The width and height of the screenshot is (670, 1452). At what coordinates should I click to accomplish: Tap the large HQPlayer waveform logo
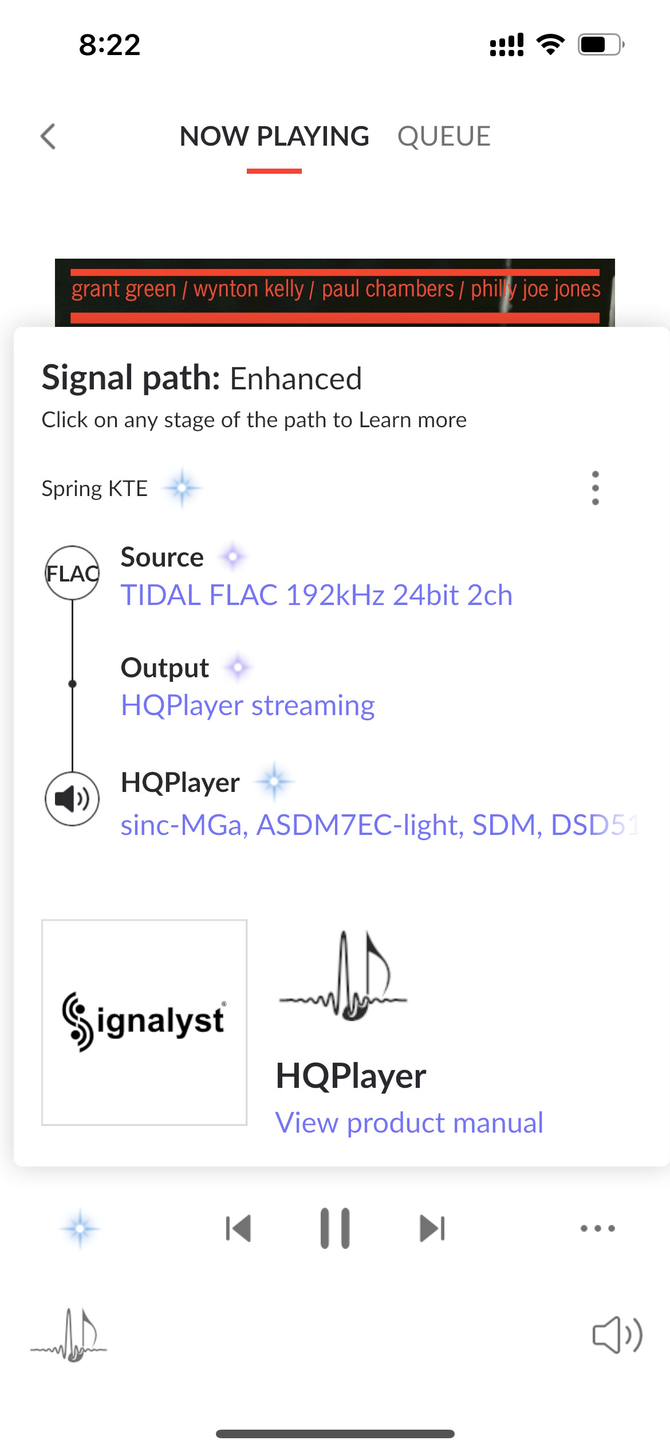pyautogui.click(x=344, y=975)
